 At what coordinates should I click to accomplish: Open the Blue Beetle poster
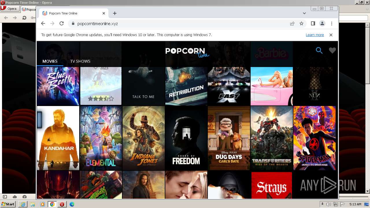click(x=58, y=86)
